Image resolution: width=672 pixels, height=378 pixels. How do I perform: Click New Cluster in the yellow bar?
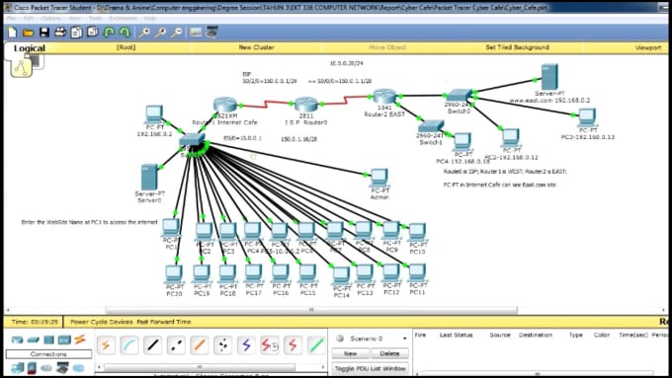coord(256,47)
